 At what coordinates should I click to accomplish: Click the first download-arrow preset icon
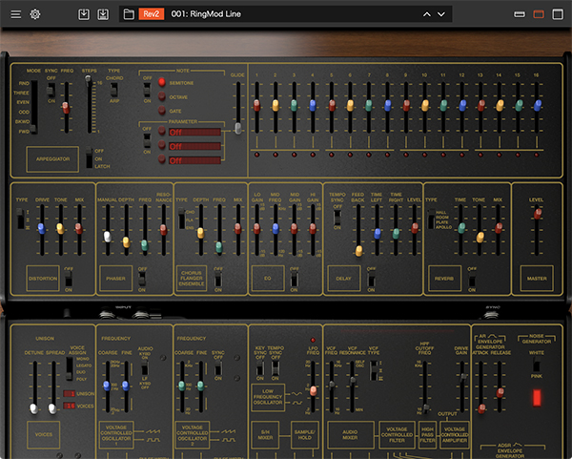pos(84,14)
